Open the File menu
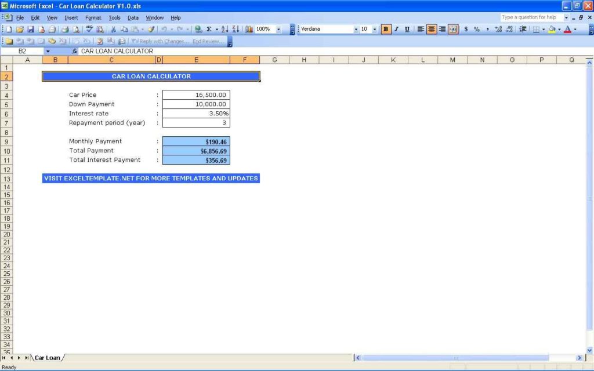The image size is (594, 371). tap(20, 18)
